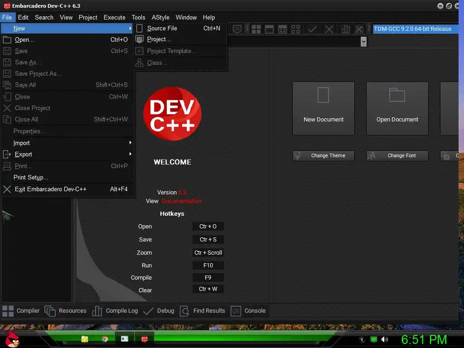Image resolution: width=464 pixels, height=348 pixels.
Task: Open the dropdown arrow under the toolbar
Action: [364, 42]
